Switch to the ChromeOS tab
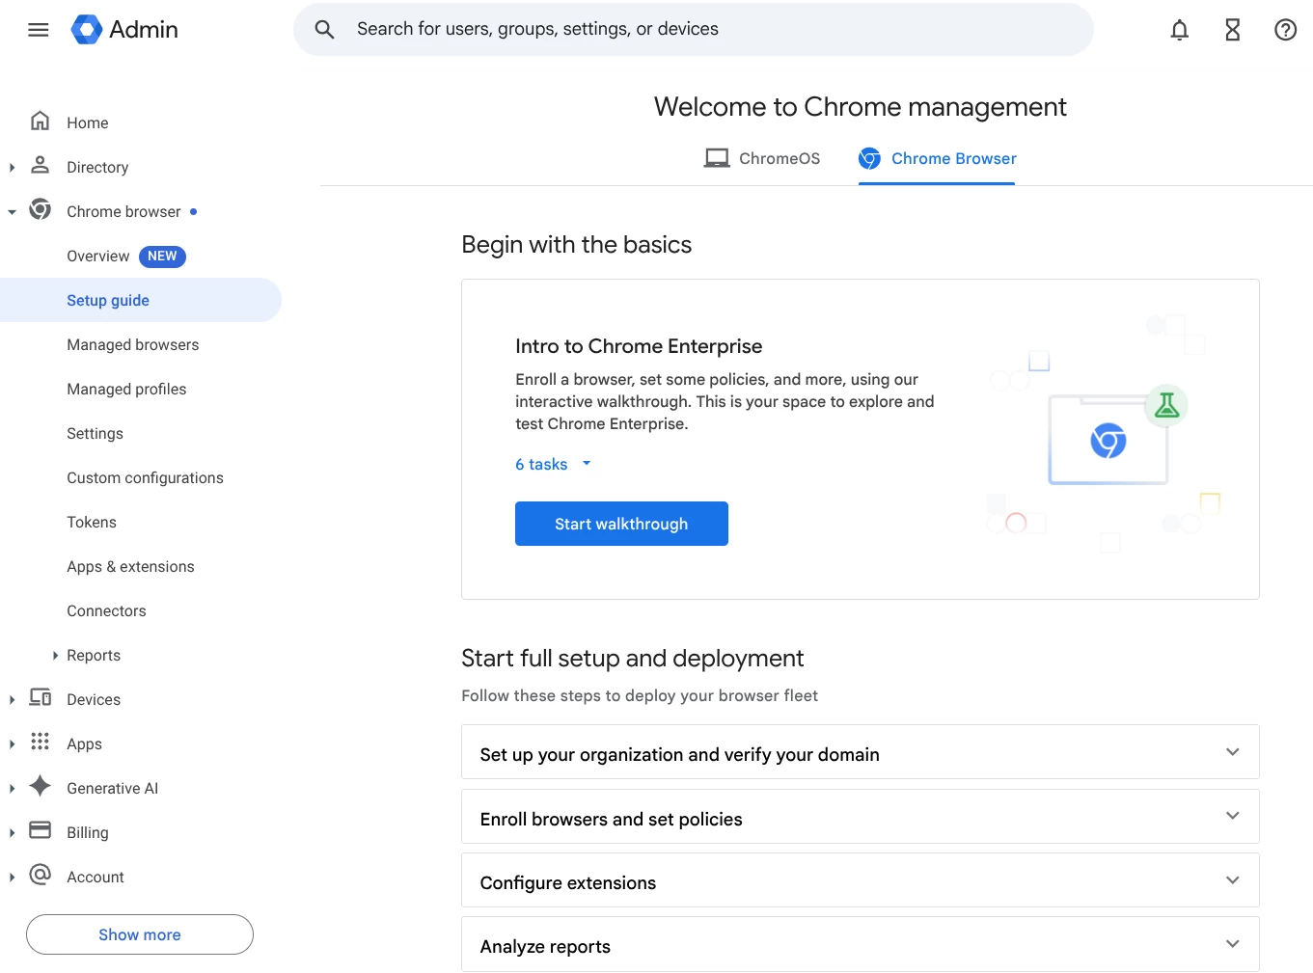Screen dimensions: 1313x973 pyautogui.click(x=762, y=158)
